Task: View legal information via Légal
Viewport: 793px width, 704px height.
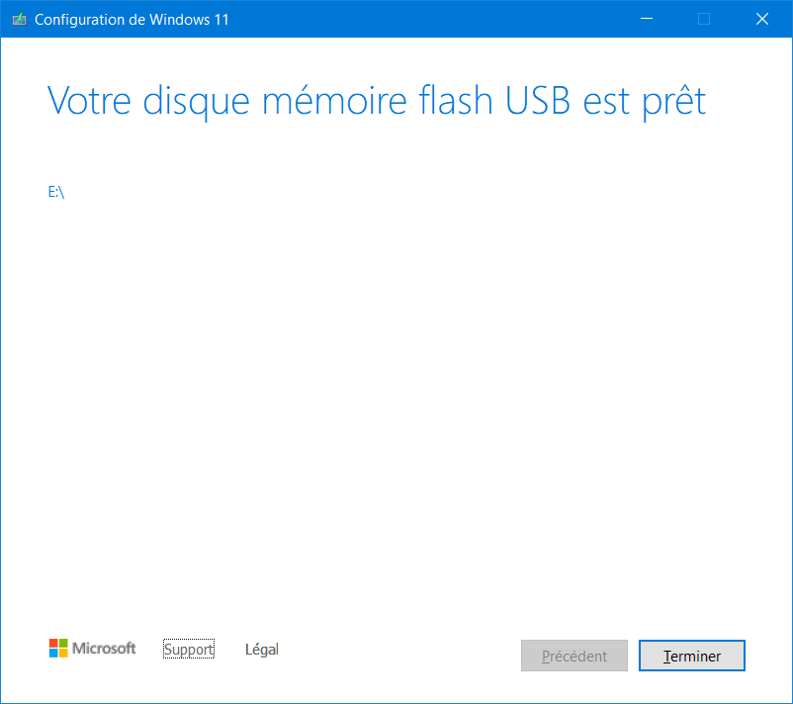Action: coord(261,649)
